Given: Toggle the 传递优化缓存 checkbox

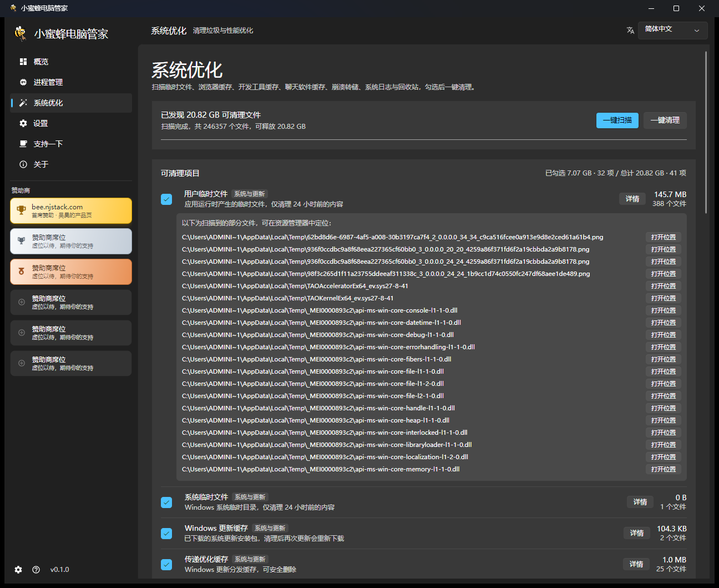Looking at the screenshot, I should pyautogui.click(x=166, y=565).
